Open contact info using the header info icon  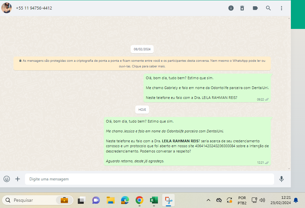click(x=231, y=8)
